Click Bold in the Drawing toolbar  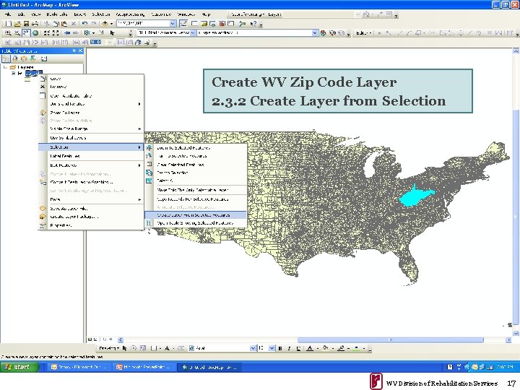pos(280,348)
